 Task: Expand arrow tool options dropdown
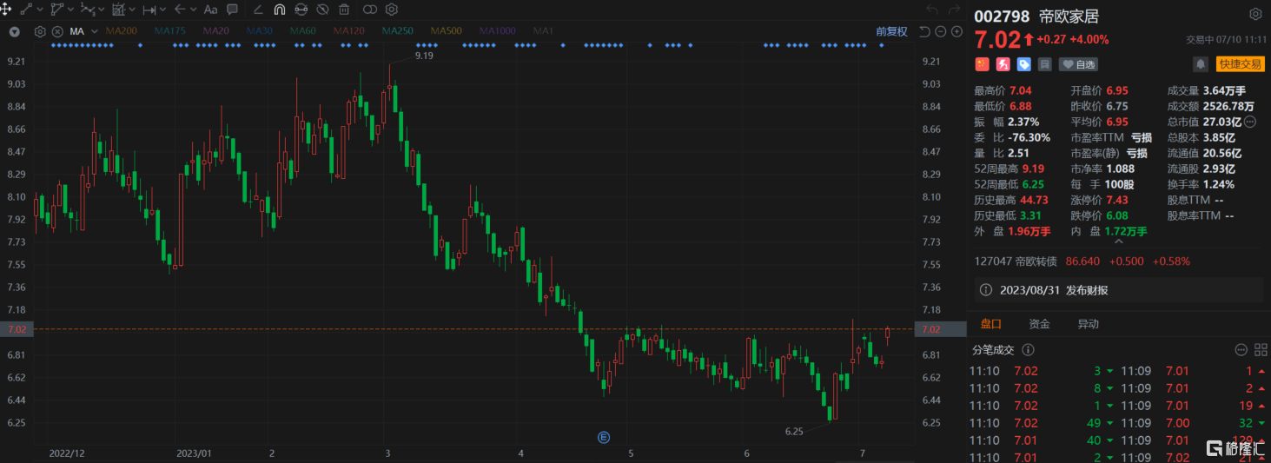pos(193,10)
